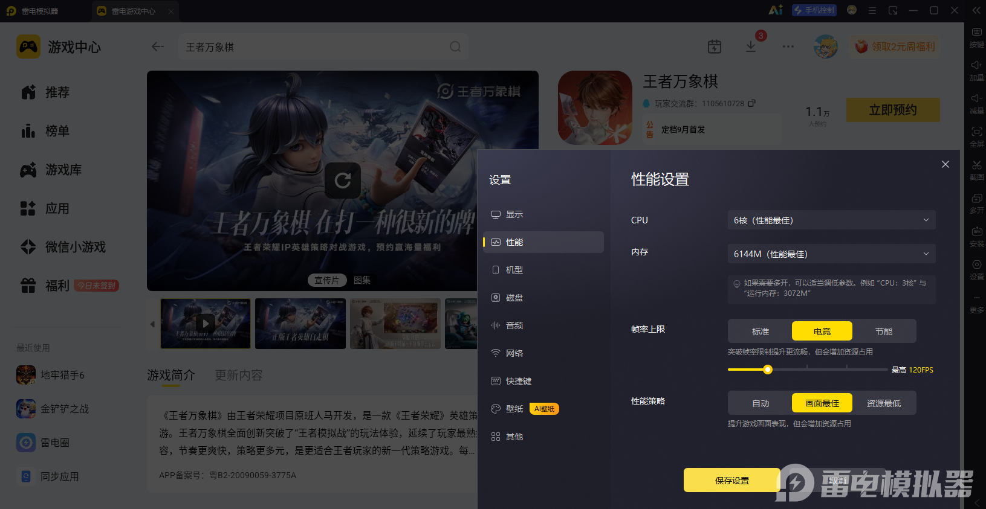The height and width of the screenshot is (509, 986).
Task: Open 性能 performance settings tab
Action: coord(543,242)
